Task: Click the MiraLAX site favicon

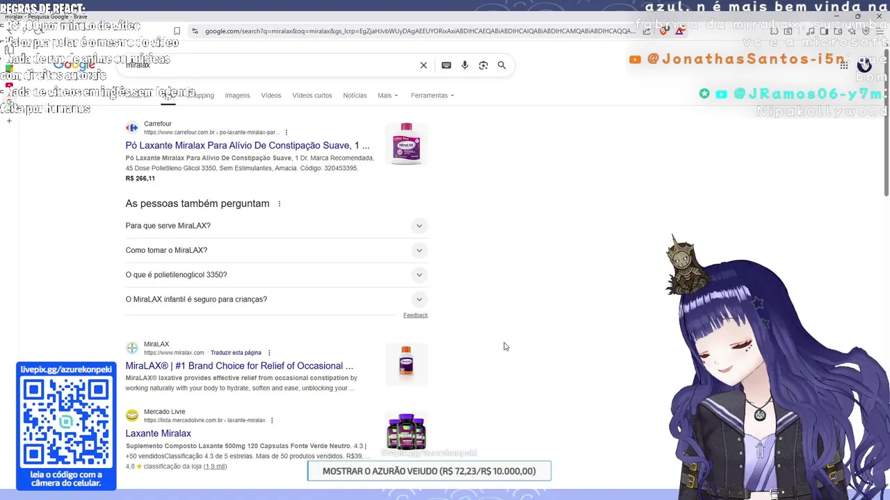Action: pyautogui.click(x=132, y=348)
